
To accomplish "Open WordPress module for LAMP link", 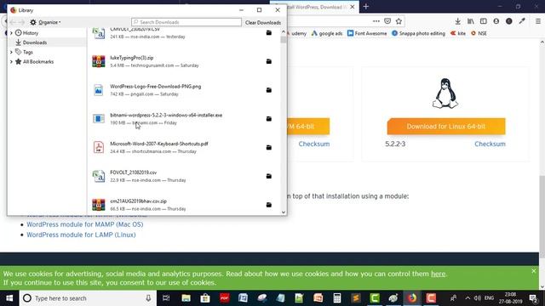I will pyautogui.click(x=81, y=235).
